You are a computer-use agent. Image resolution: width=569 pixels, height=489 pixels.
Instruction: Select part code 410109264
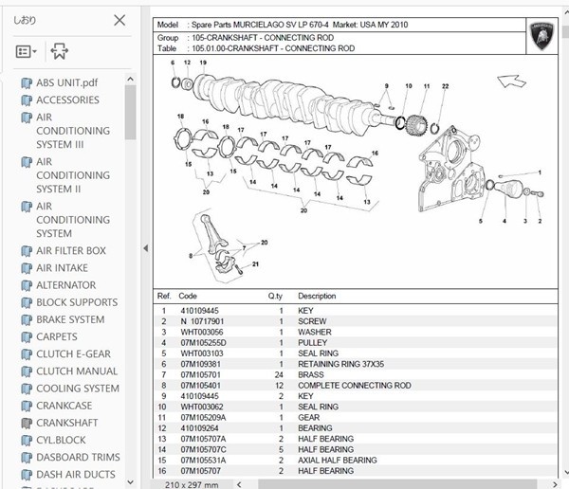(199, 428)
